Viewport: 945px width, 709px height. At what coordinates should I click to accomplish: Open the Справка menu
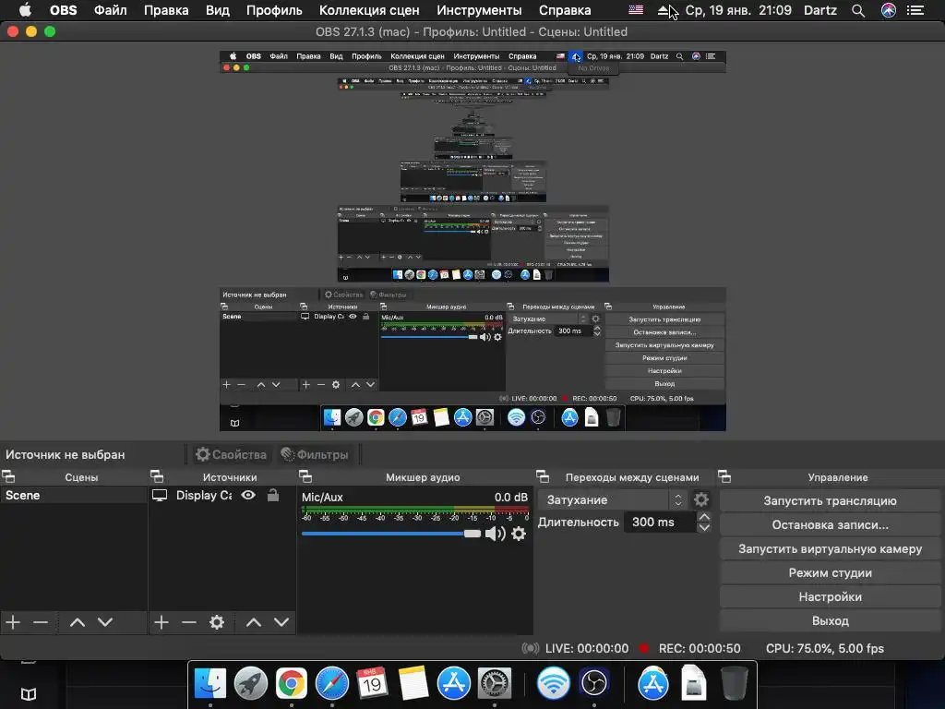tap(565, 10)
